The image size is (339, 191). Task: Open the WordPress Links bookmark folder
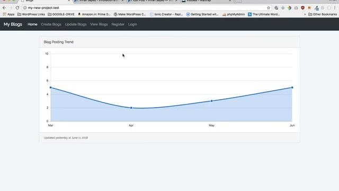click(x=31, y=14)
